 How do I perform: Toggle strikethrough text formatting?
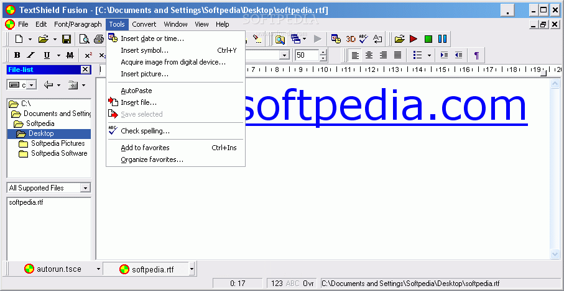pos(70,55)
